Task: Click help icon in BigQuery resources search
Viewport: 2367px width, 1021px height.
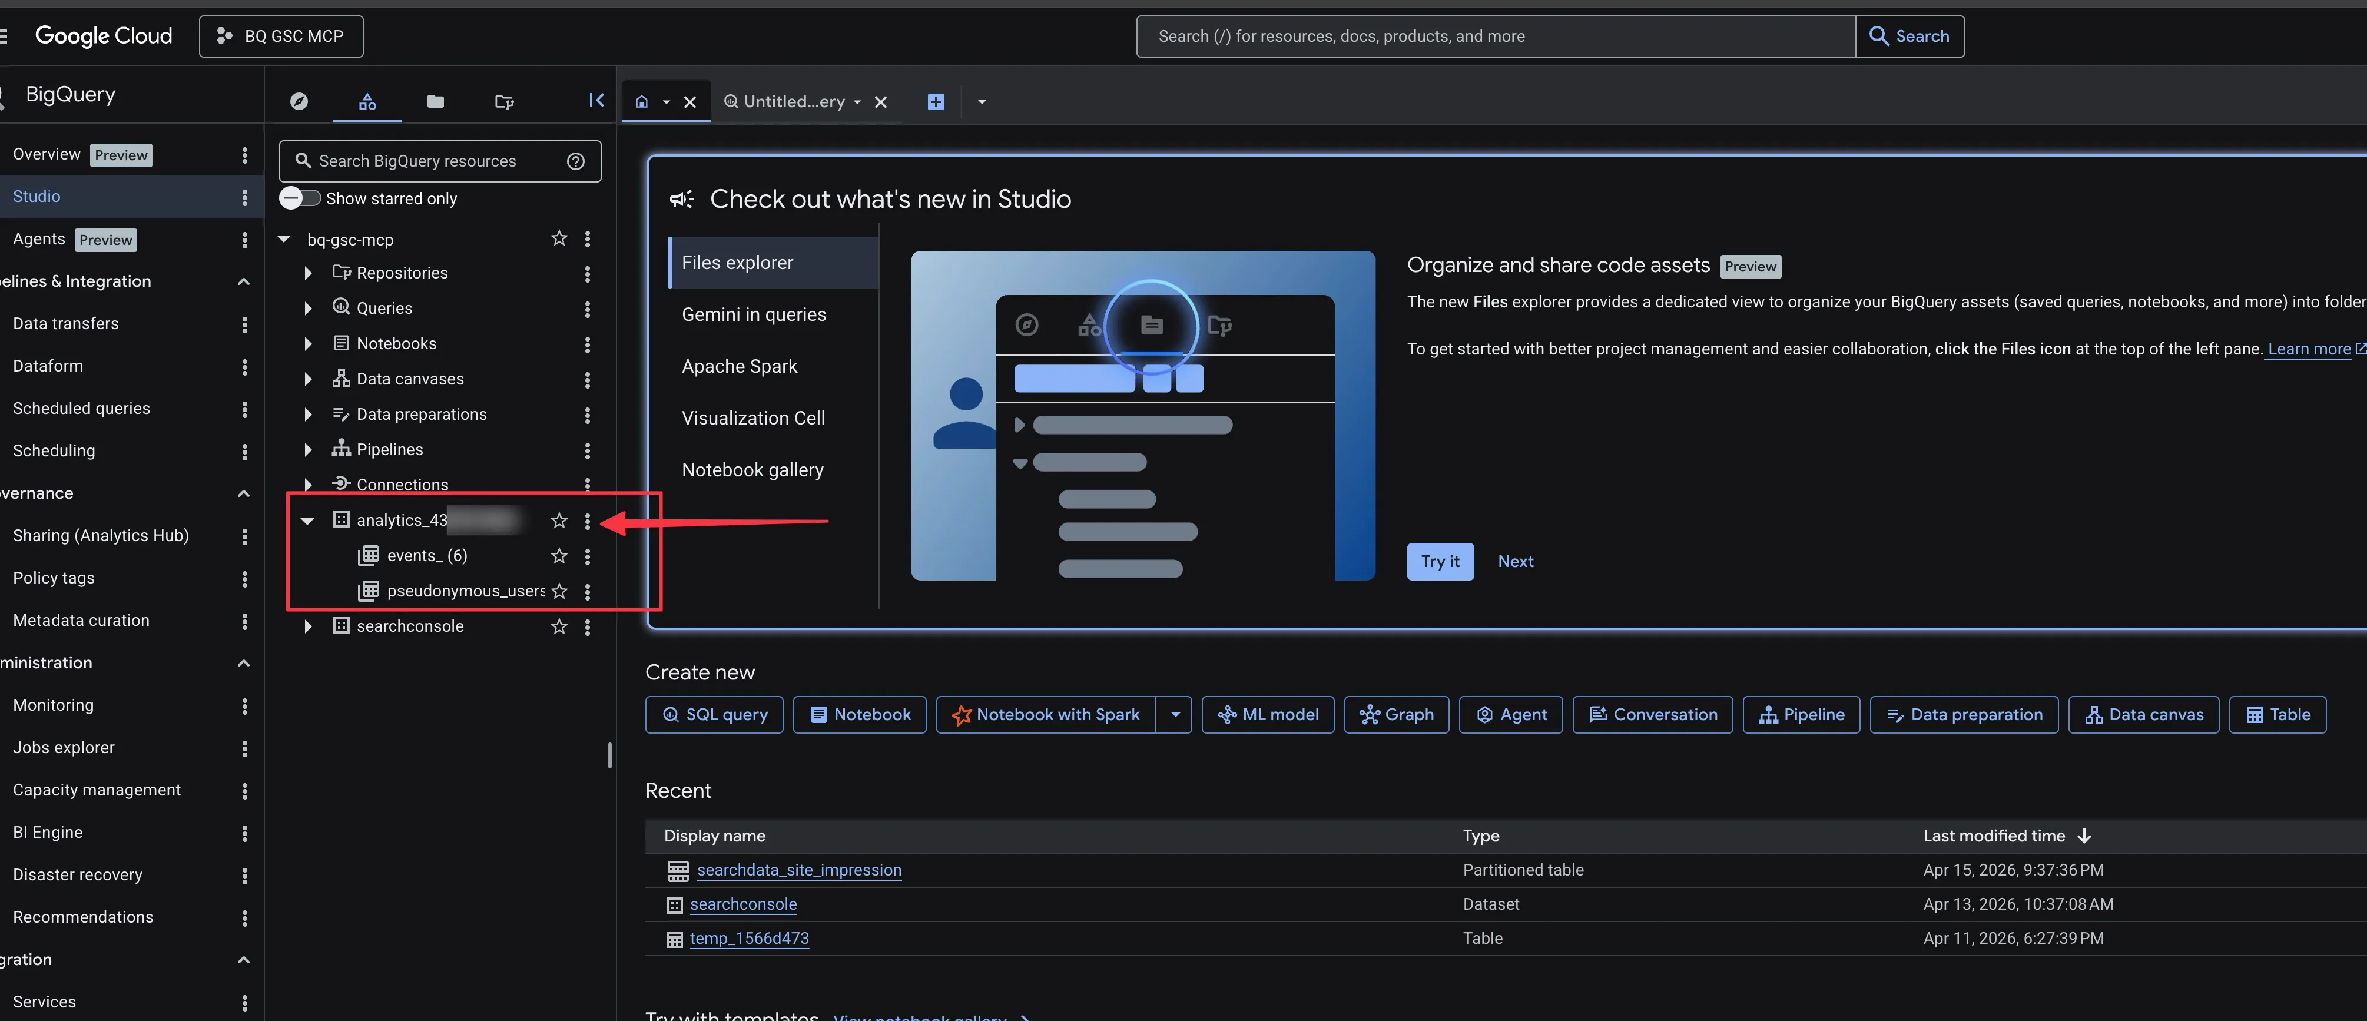Action: click(x=576, y=161)
